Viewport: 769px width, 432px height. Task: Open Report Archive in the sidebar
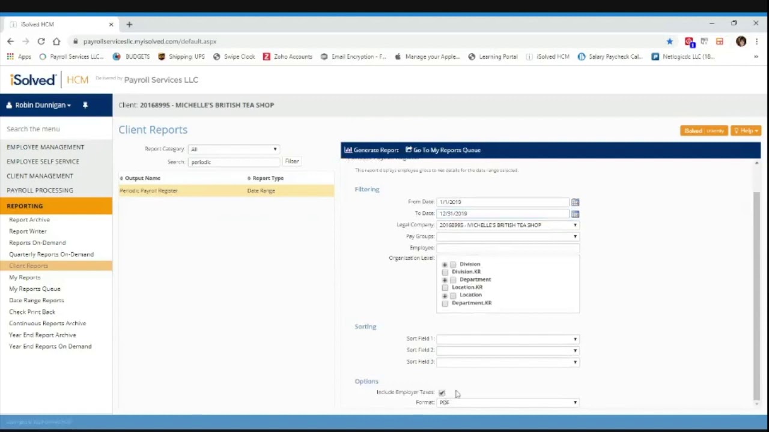click(29, 220)
